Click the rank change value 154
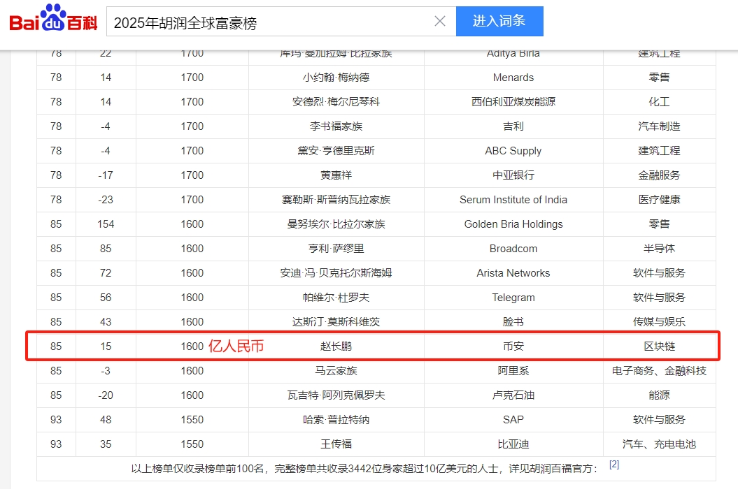 [106, 224]
